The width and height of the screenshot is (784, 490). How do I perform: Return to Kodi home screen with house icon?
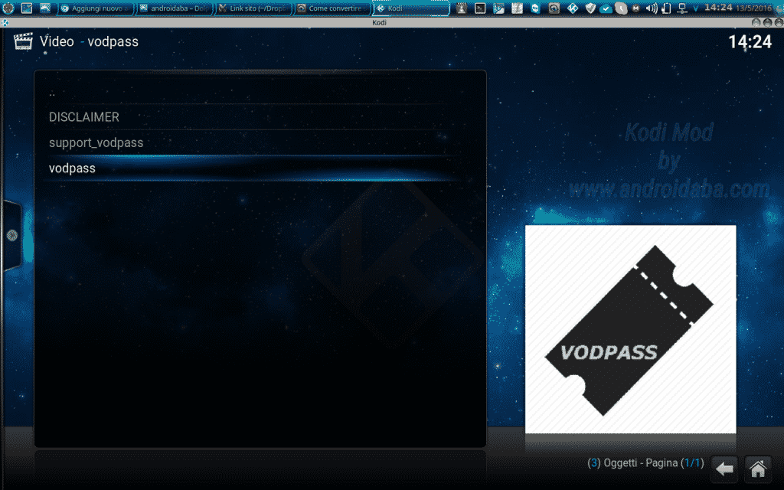tap(757, 469)
